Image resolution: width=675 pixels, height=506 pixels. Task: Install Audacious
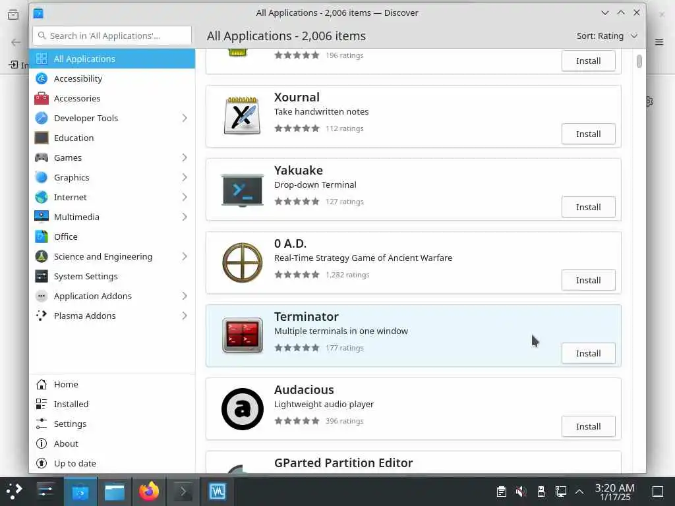(x=588, y=427)
